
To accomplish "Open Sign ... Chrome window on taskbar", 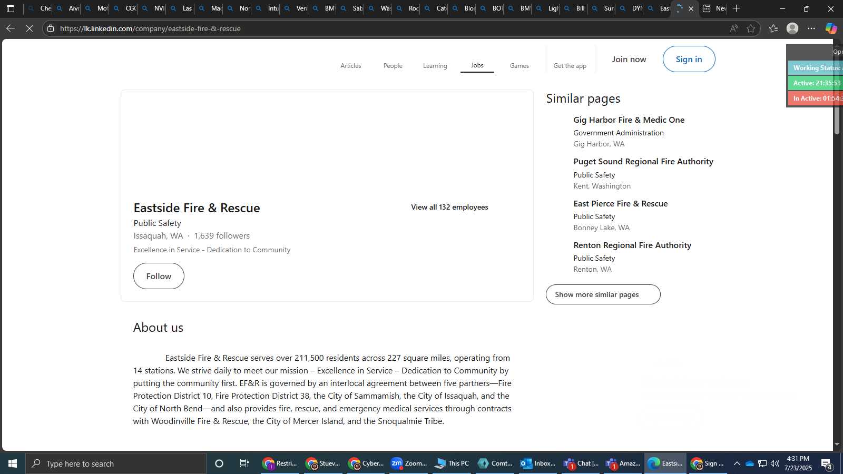I will pos(708,463).
